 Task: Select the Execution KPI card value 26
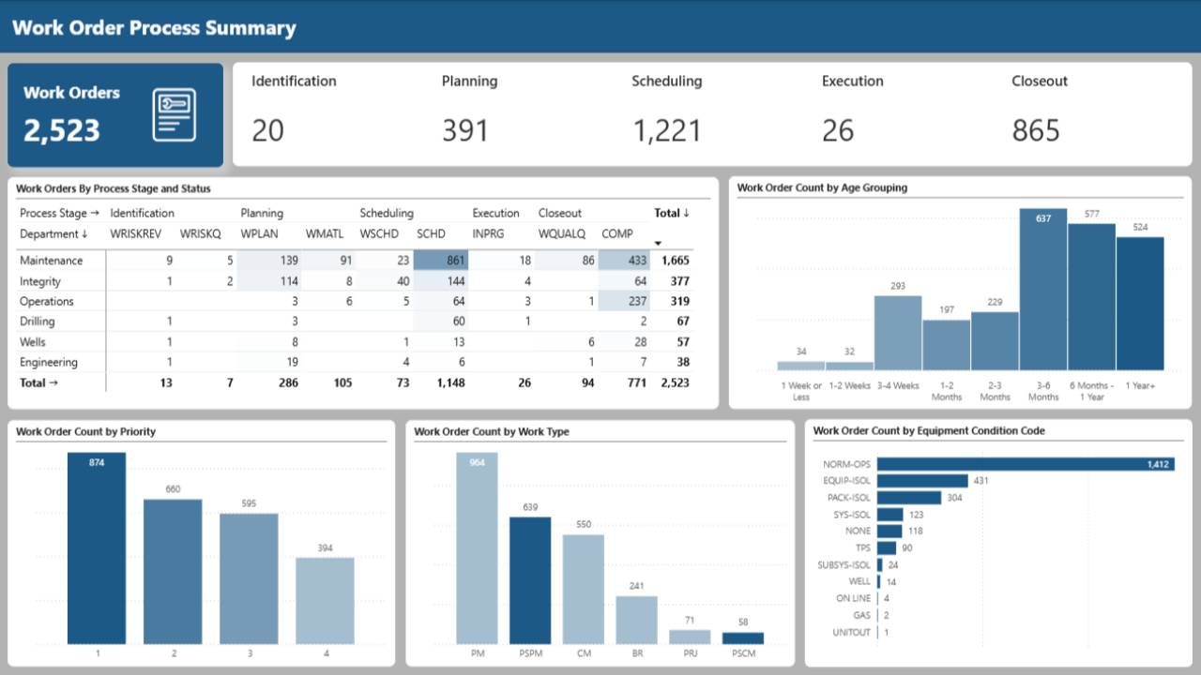coord(838,130)
